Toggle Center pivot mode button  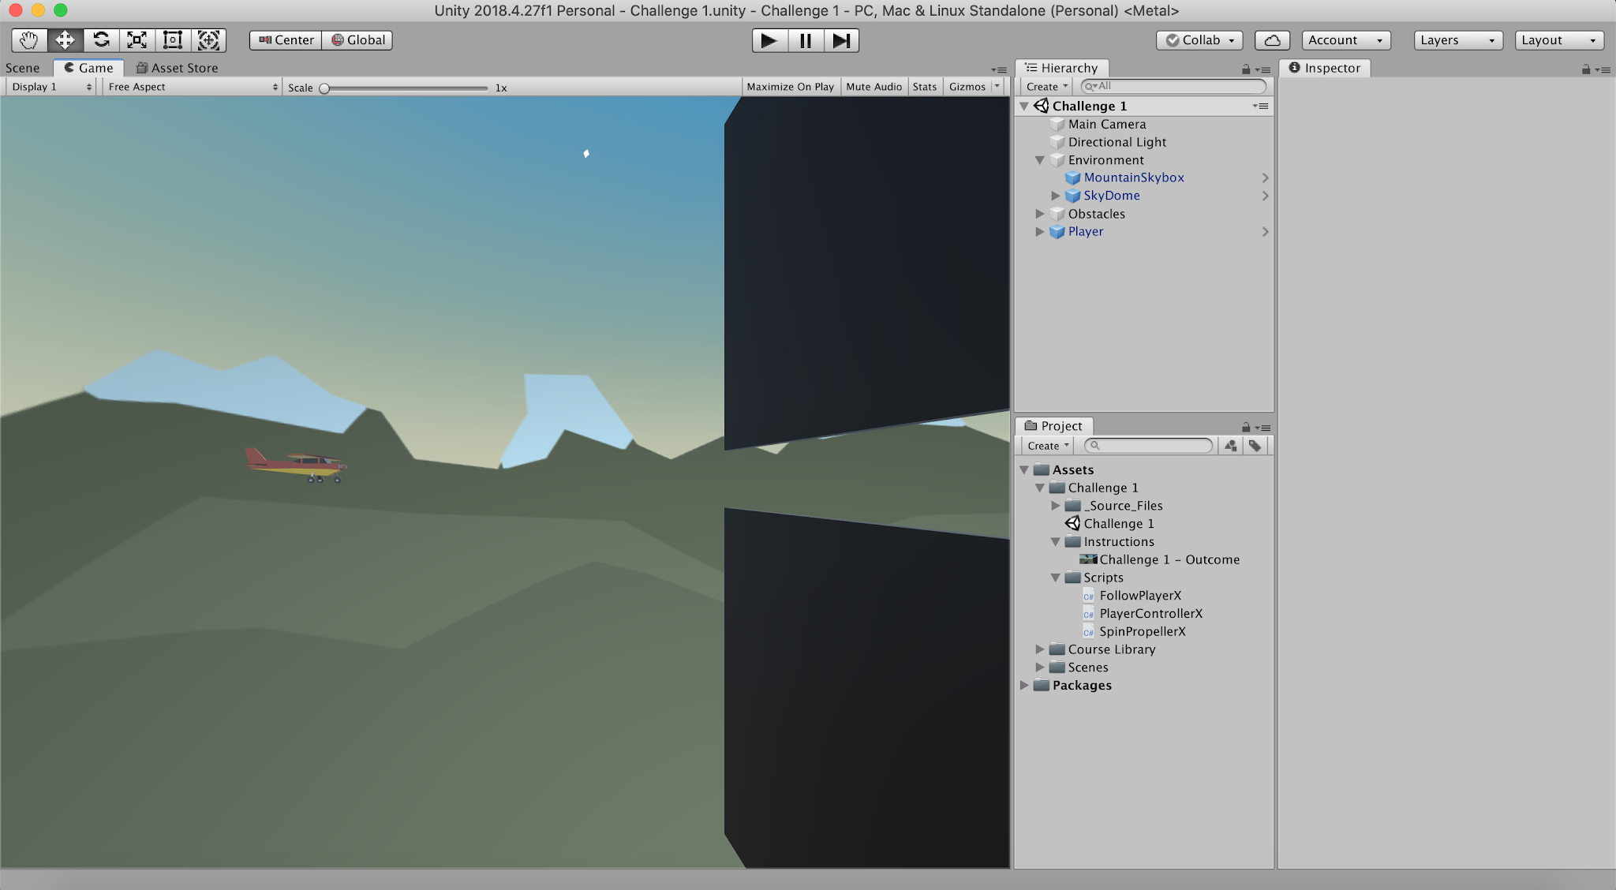[x=286, y=40]
